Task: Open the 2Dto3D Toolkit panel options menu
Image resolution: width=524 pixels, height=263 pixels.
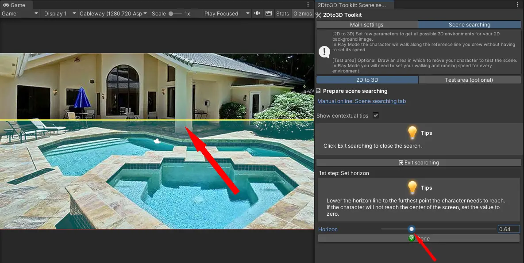Action: coord(518,5)
